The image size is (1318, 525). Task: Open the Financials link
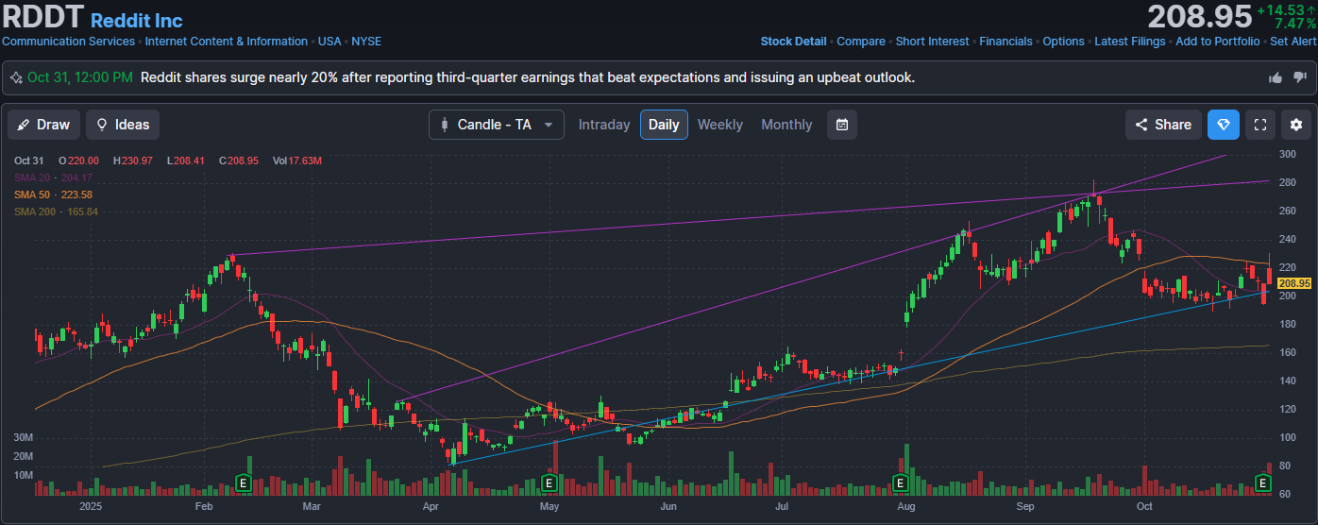1006,42
